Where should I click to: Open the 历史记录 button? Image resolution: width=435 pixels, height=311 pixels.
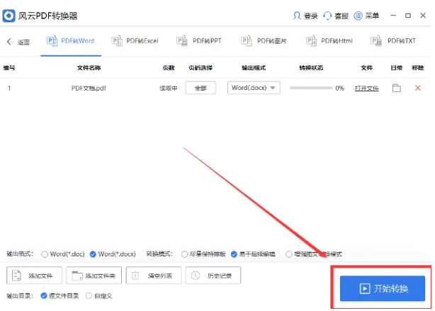point(213,276)
